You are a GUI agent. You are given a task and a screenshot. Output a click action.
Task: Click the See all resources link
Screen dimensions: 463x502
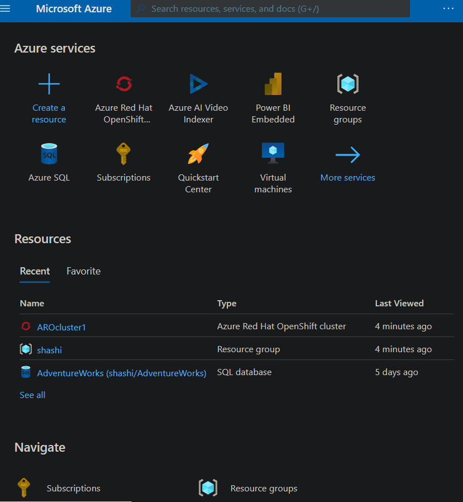(32, 395)
